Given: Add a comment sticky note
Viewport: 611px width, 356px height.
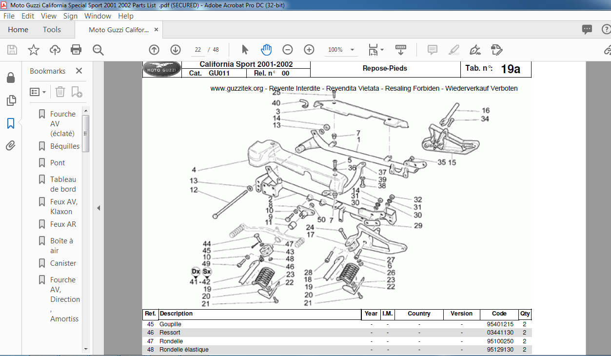Looking at the screenshot, I should 432,50.
